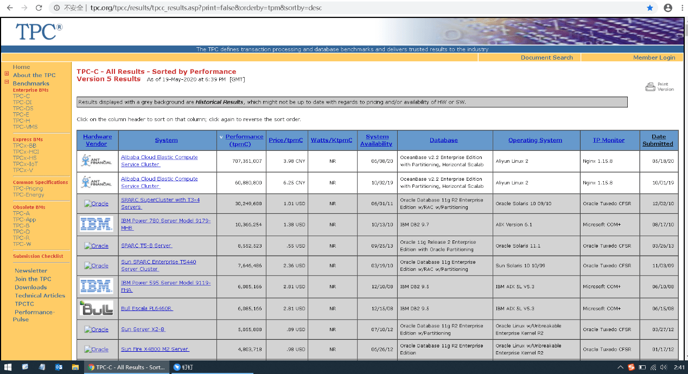Screen dimensions: 688x374
Task: Open TPC-Energy specification link
Action: [x=29, y=195]
